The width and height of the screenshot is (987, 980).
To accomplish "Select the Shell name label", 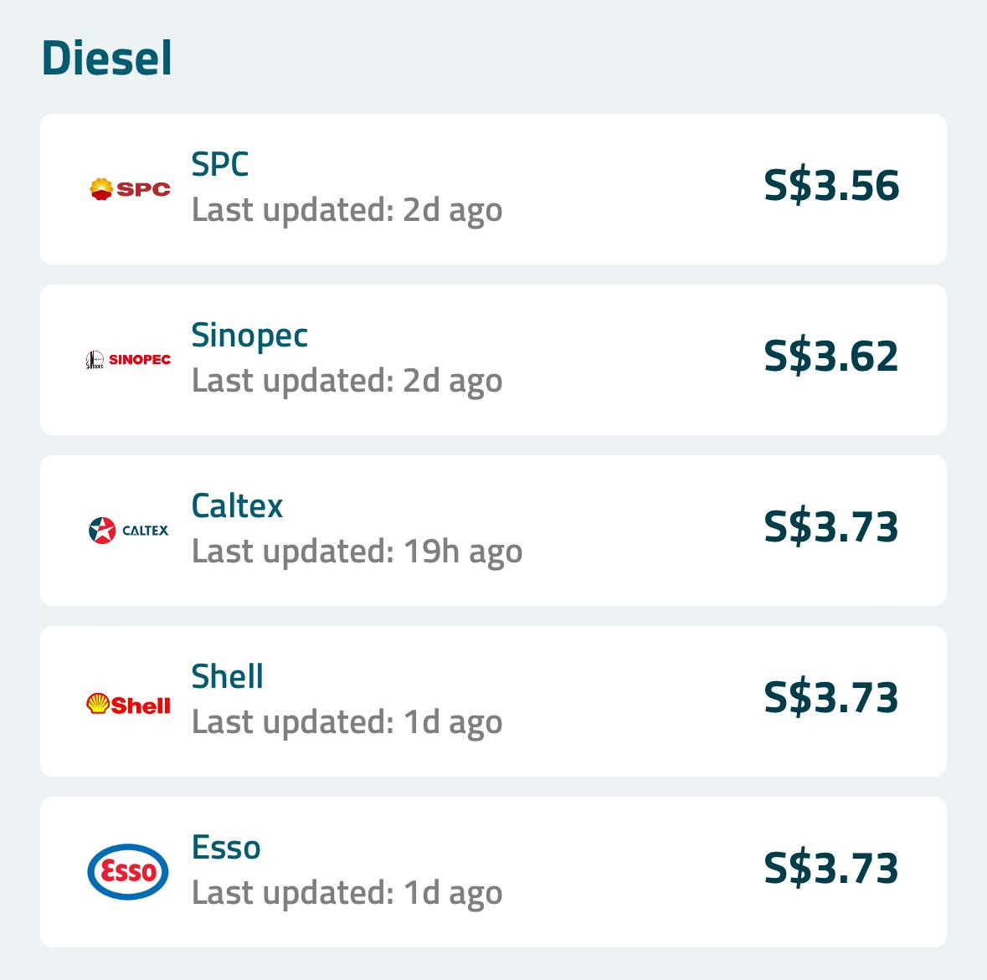I will (227, 677).
